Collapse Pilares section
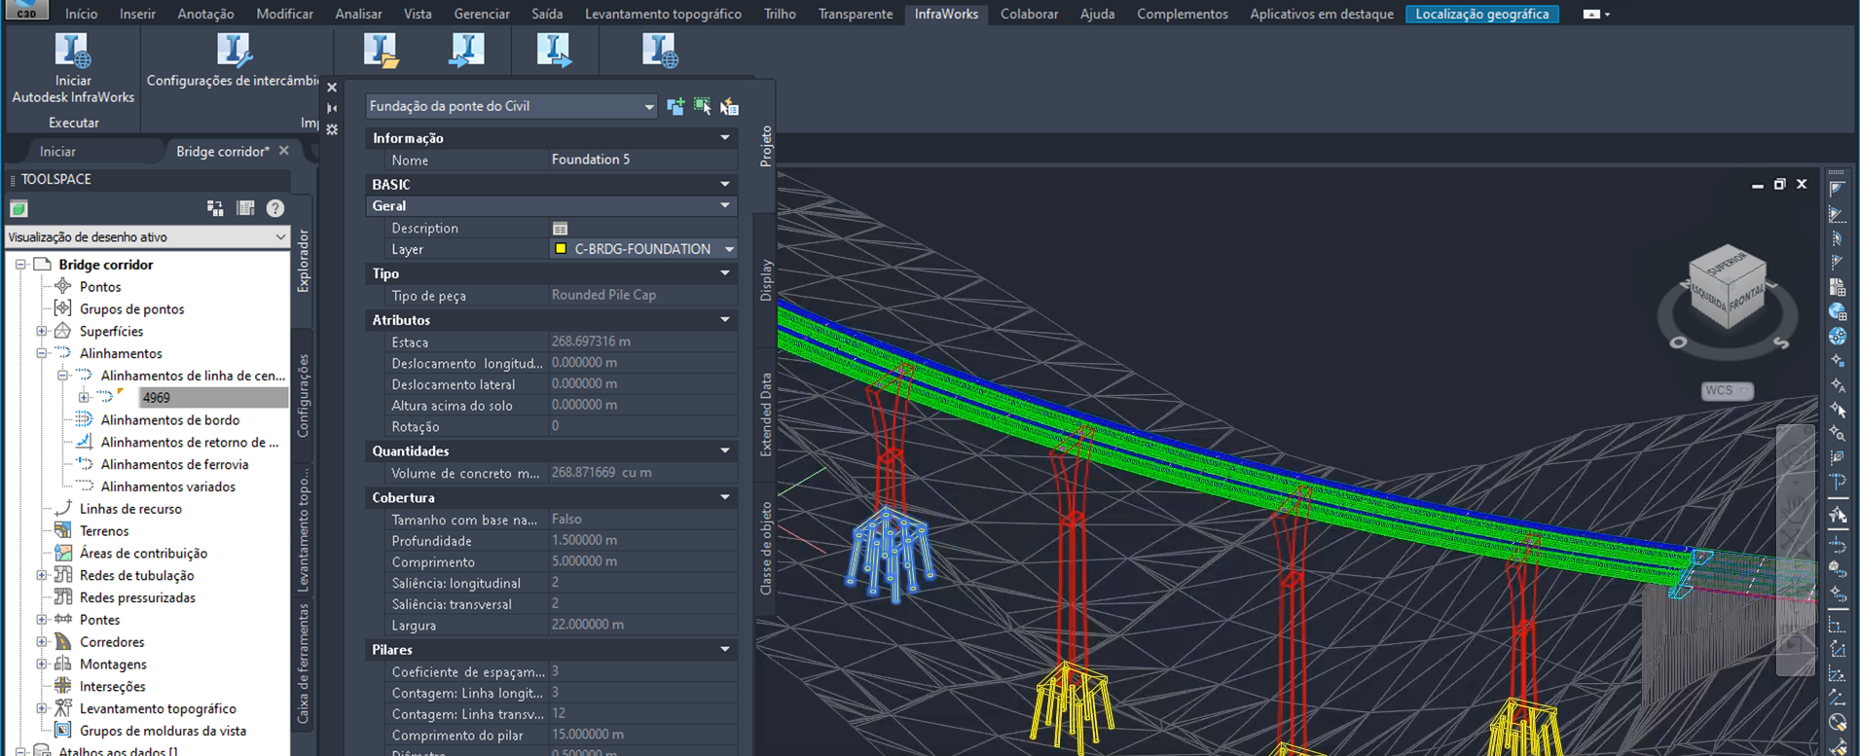The image size is (1860, 756). pos(725,649)
